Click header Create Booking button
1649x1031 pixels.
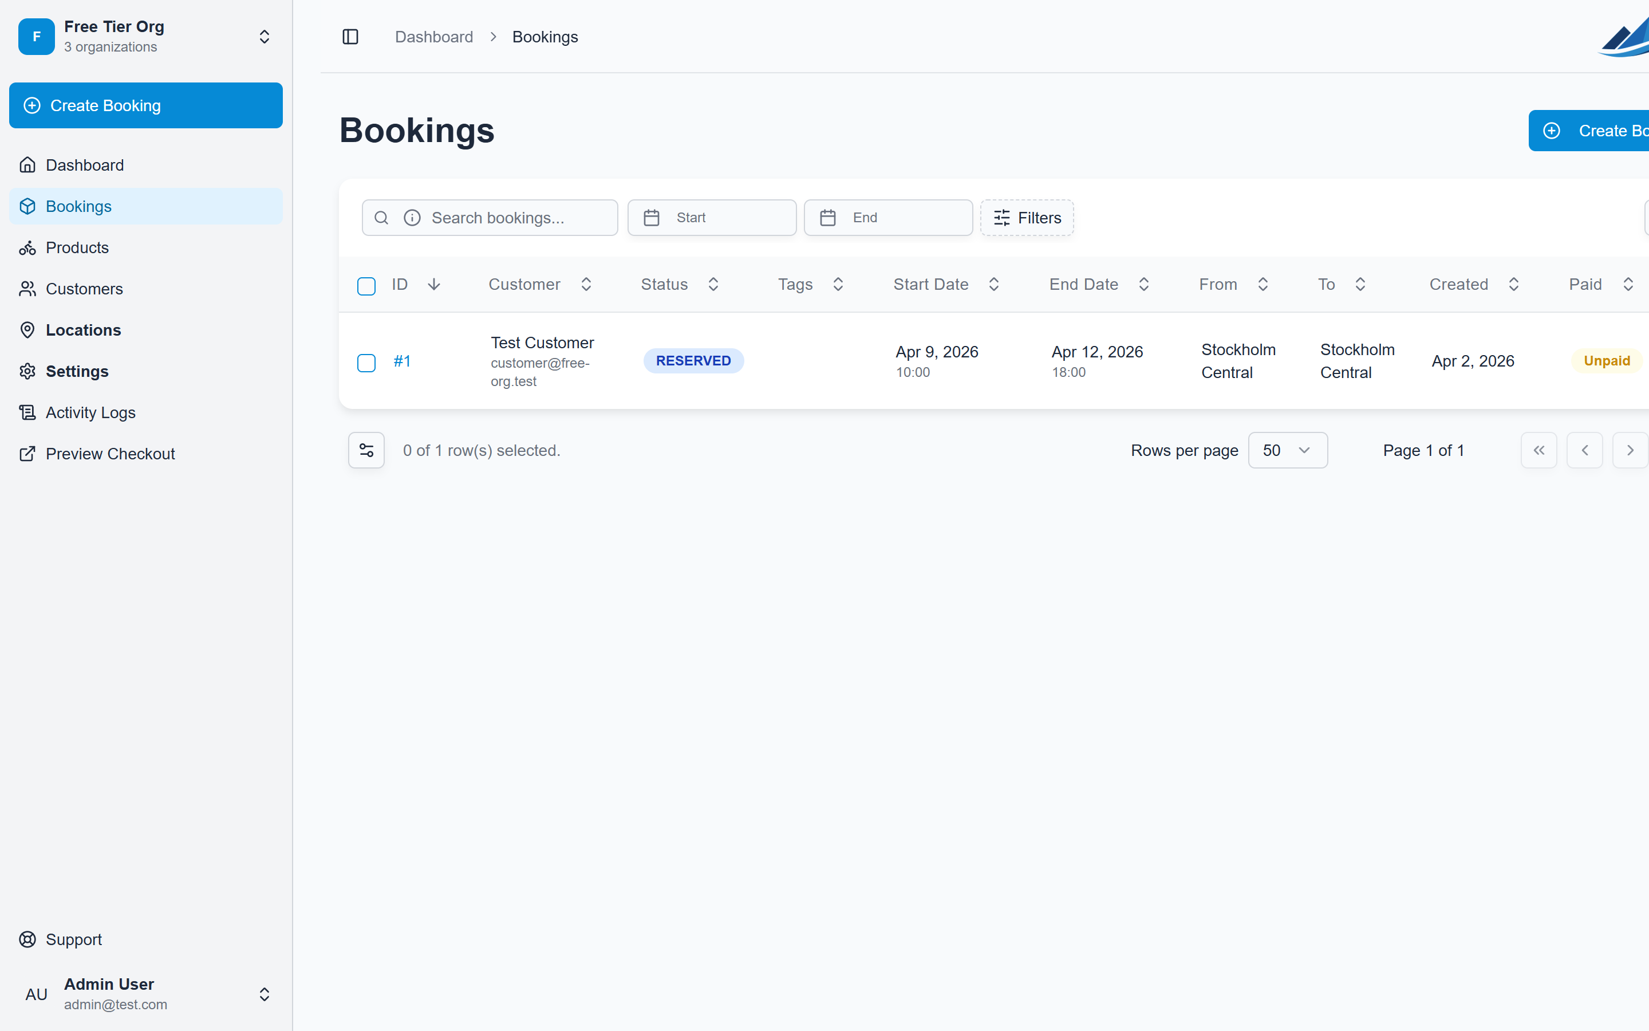point(1589,130)
